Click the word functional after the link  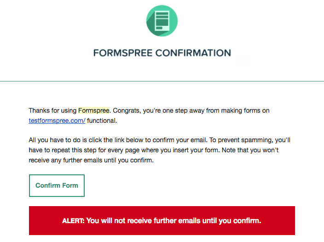102,121
